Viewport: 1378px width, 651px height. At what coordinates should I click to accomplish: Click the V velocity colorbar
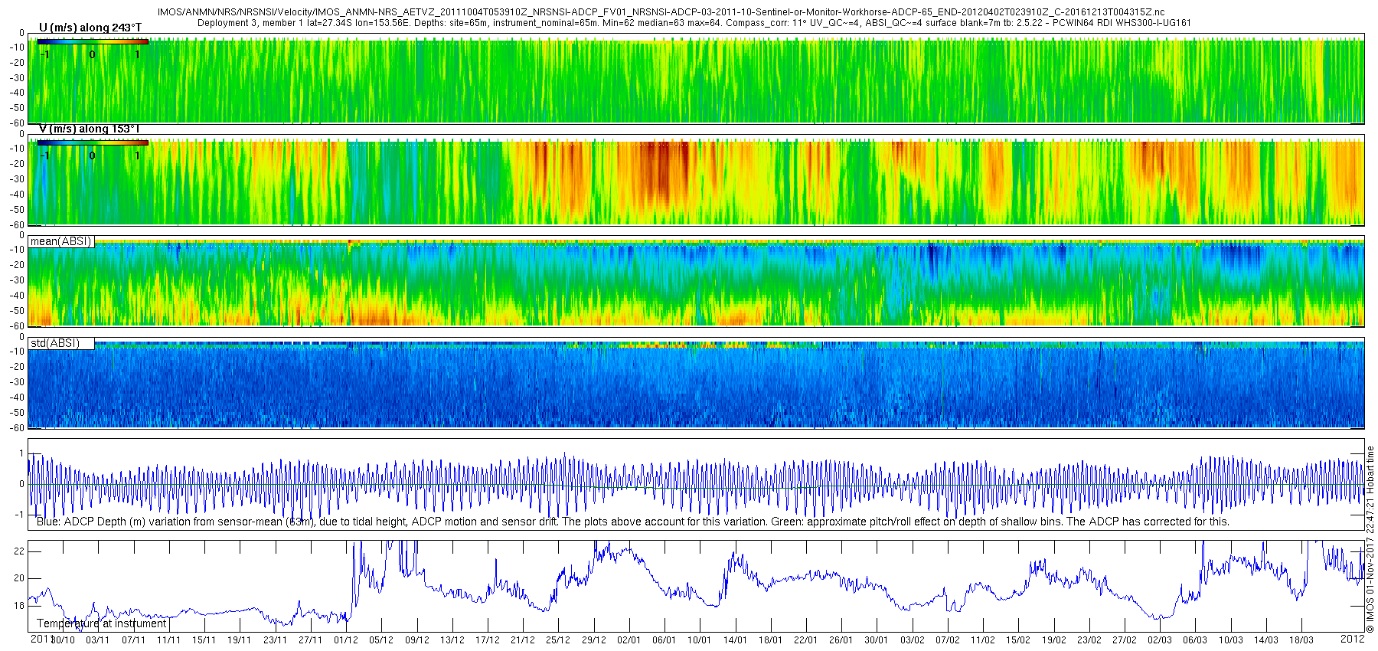93,142
